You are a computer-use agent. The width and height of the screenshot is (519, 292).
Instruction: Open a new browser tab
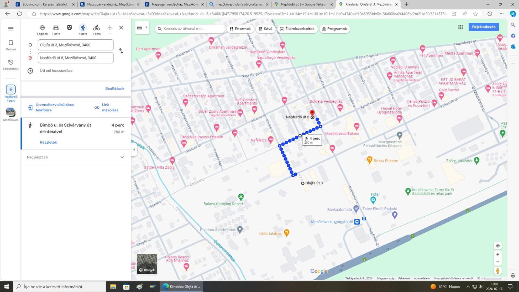pos(406,4)
